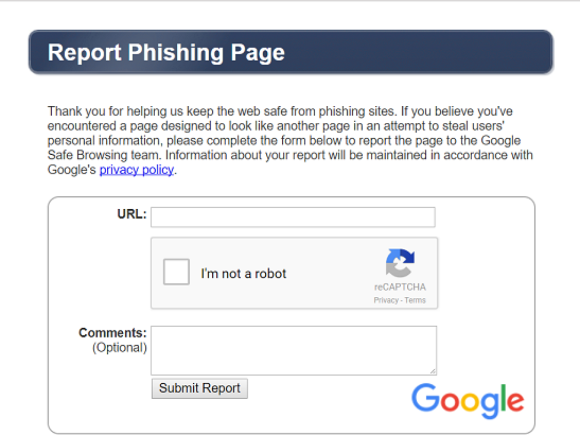The width and height of the screenshot is (580, 435).
Task: Click the colorful Google logo
Action: point(467,401)
